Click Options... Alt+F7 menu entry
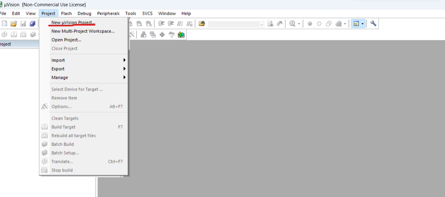The image size is (445, 197). click(x=84, y=107)
